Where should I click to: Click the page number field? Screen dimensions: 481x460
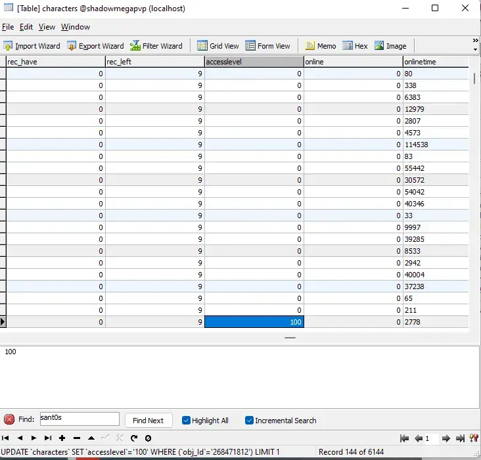[x=432, y=438]
